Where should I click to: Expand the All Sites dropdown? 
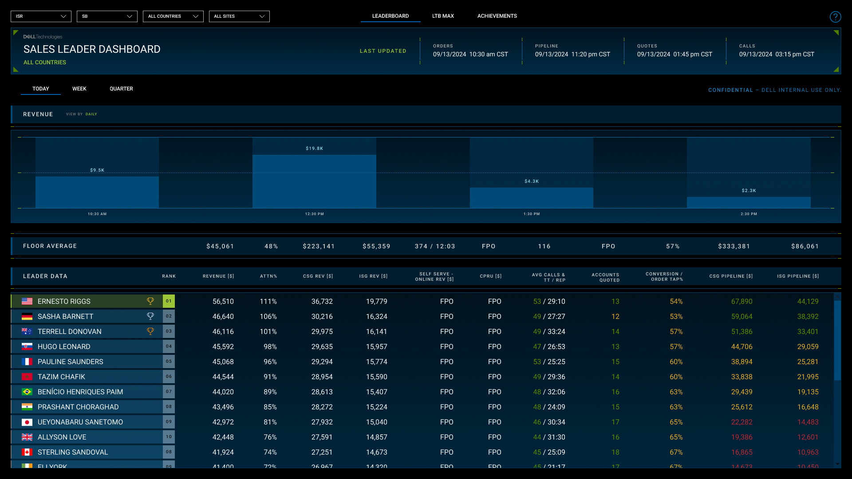pyautogui.click(x=239, y=16)
